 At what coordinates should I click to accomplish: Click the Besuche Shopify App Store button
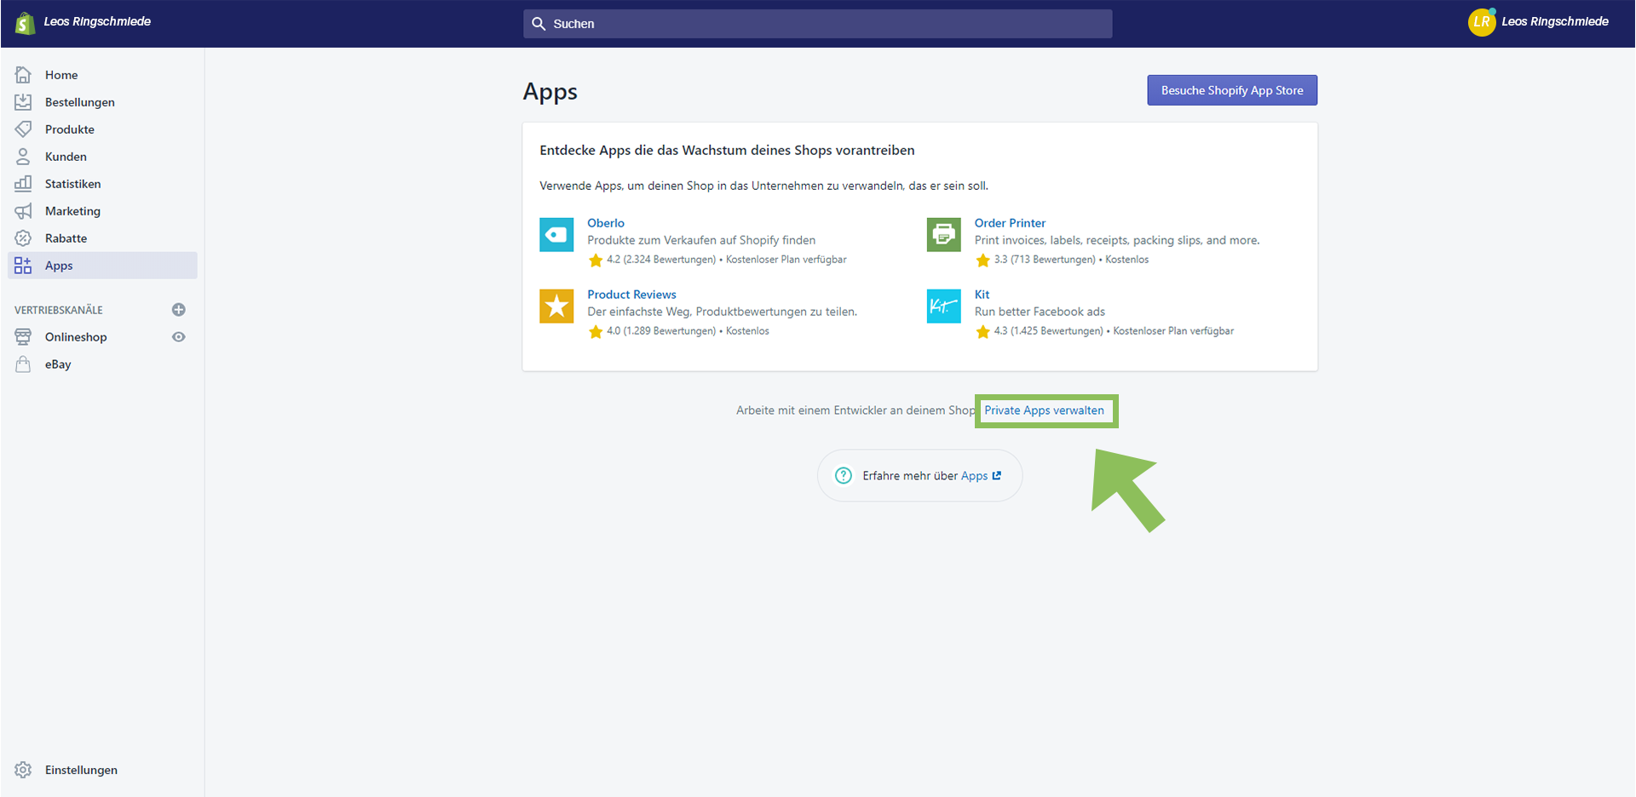coord(1232,90)
